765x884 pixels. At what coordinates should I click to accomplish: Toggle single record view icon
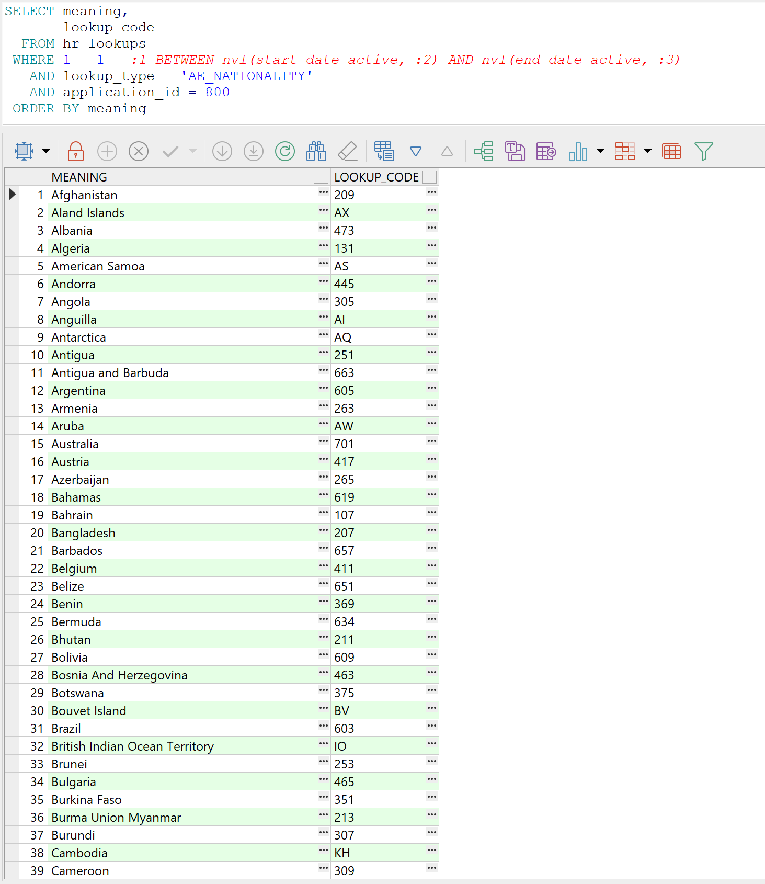pos(384,152)
